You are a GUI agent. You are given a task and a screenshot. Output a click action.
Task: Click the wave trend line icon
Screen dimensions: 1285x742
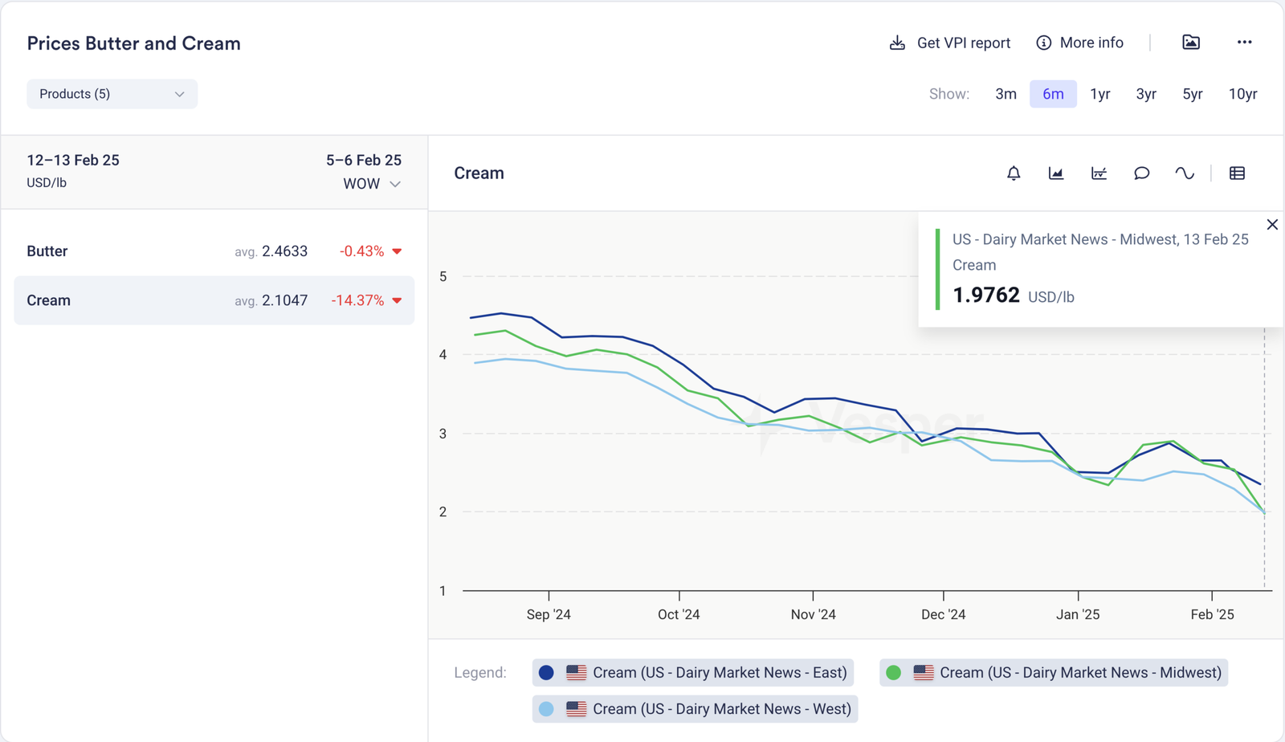(1185, 173)
